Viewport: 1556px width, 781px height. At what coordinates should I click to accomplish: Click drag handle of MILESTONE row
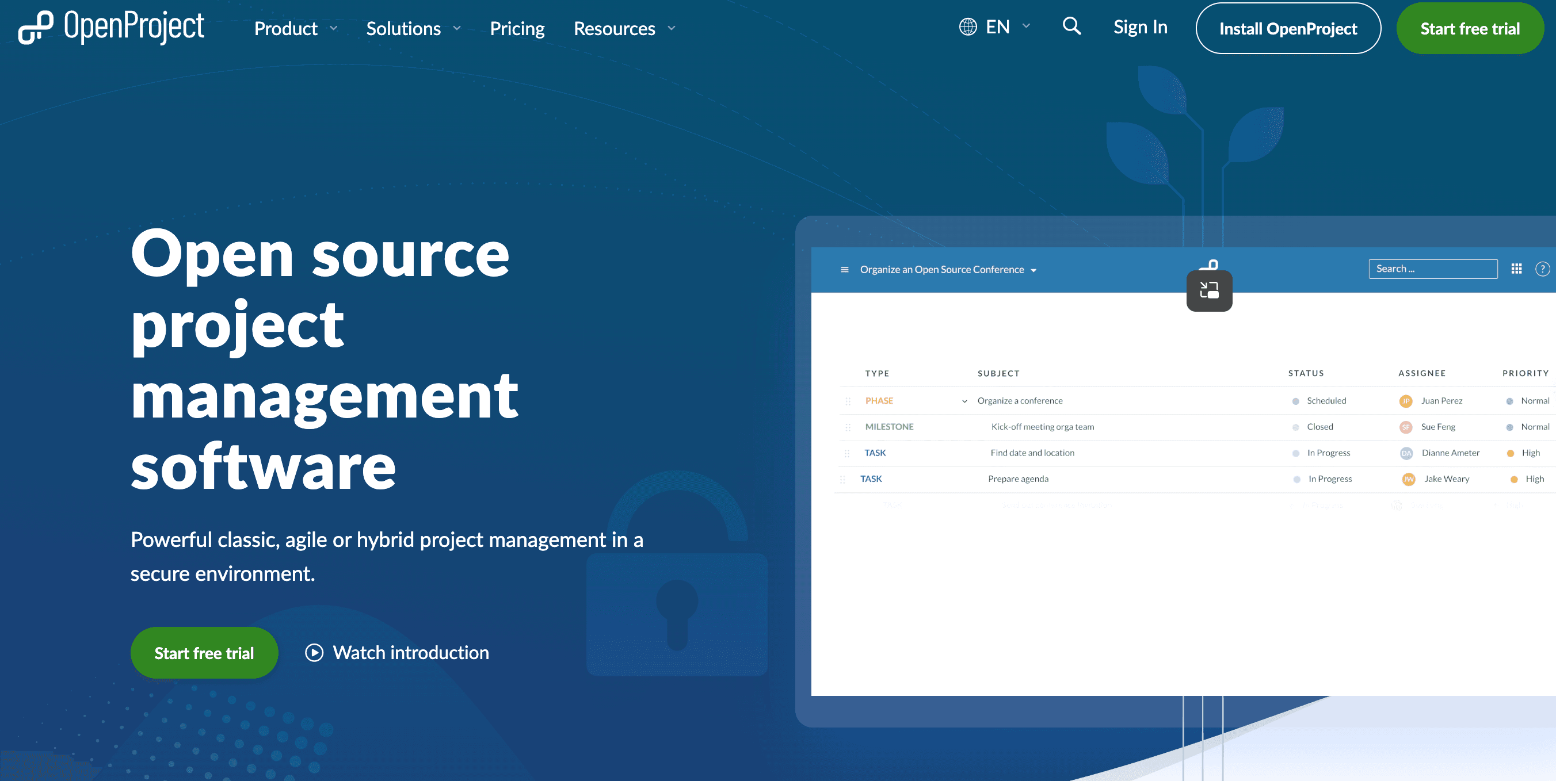tap(848, 427)
